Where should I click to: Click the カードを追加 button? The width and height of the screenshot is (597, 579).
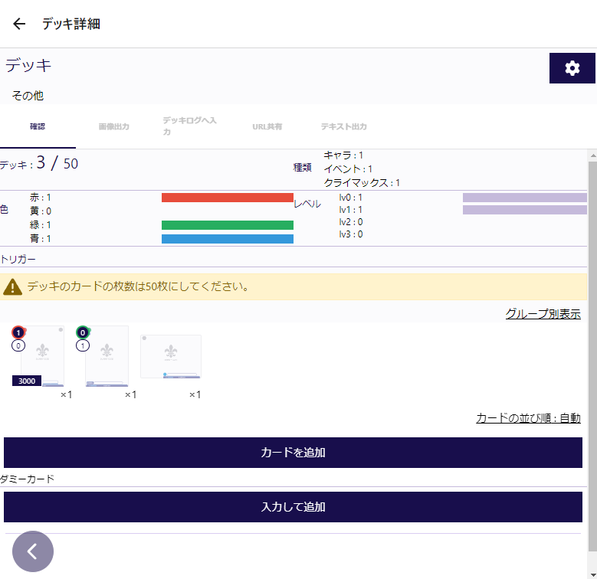click(x=293, y=453)
